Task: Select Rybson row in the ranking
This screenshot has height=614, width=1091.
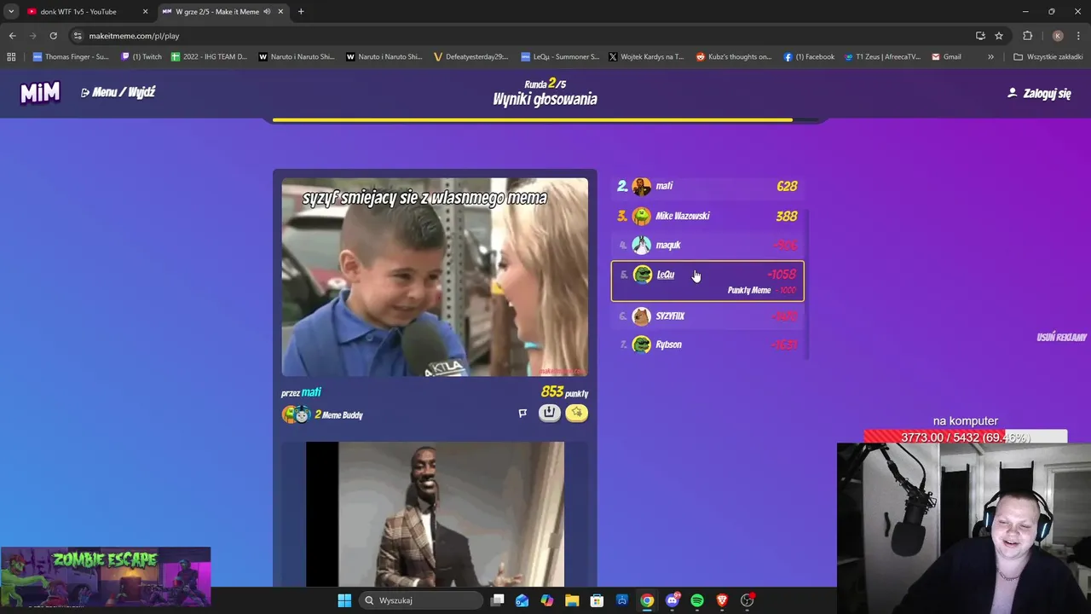Action: [x=707, y=345]
